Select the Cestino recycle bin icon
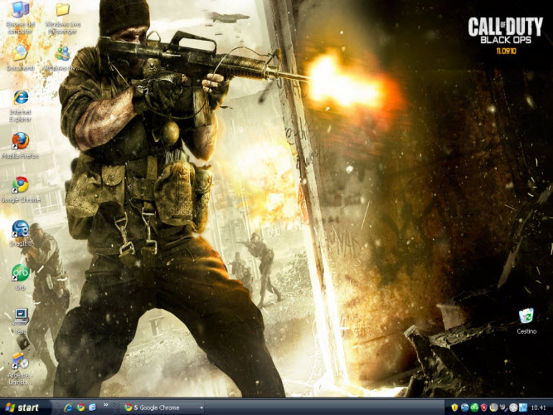This screenshot has height=415, width=553. point(526,316)
